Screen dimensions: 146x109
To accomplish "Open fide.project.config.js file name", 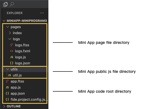I will click(x=29, y=100).
